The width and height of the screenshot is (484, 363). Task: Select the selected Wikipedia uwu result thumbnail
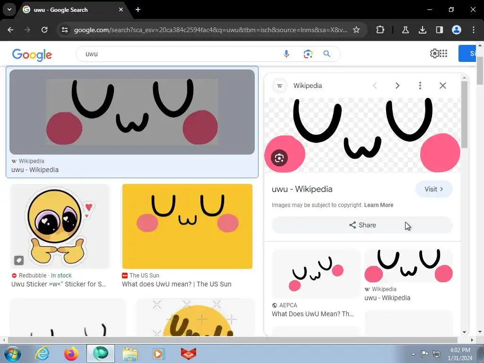point(132,112)
